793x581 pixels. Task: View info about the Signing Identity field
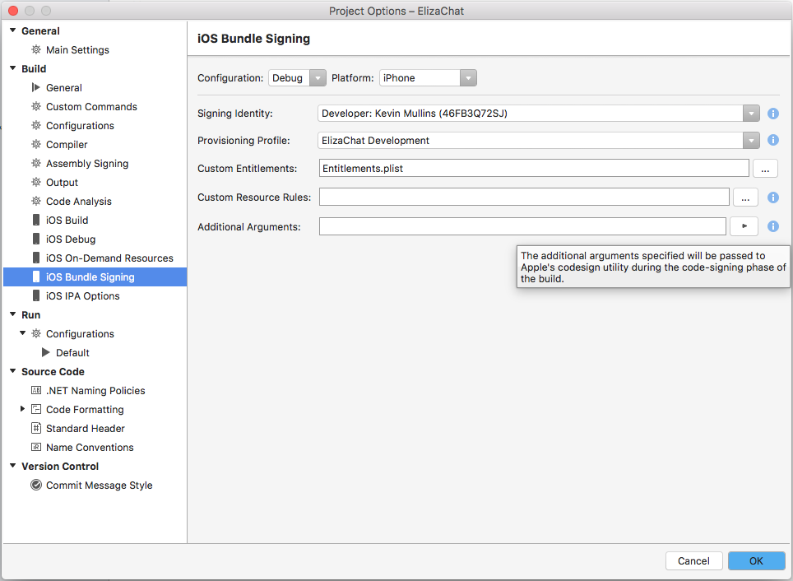[x=772, y=114]
